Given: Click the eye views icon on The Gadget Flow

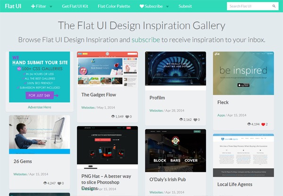Looking at the screenshot, I should pyautogui.click(x=113, y=116).
